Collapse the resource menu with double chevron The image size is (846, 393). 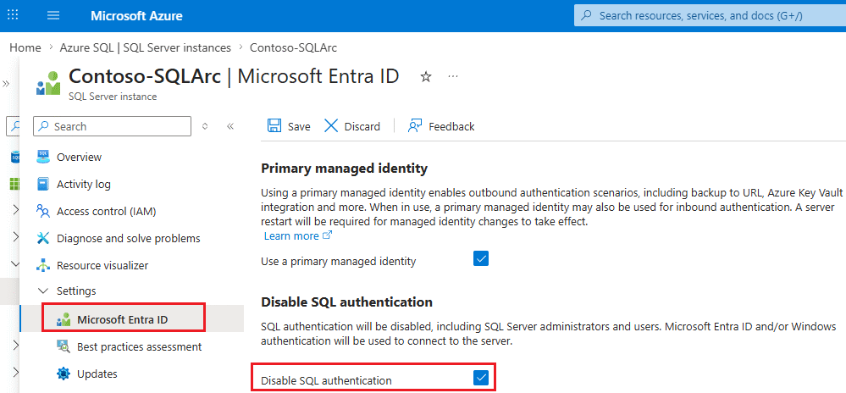[x=230, y=126]
